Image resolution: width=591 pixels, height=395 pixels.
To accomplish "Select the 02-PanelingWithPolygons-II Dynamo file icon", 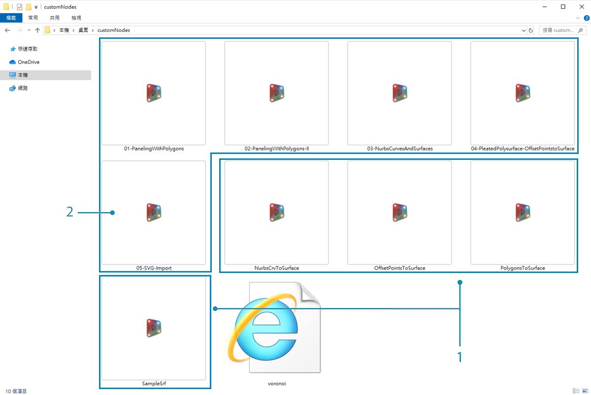I will [277, 93].
